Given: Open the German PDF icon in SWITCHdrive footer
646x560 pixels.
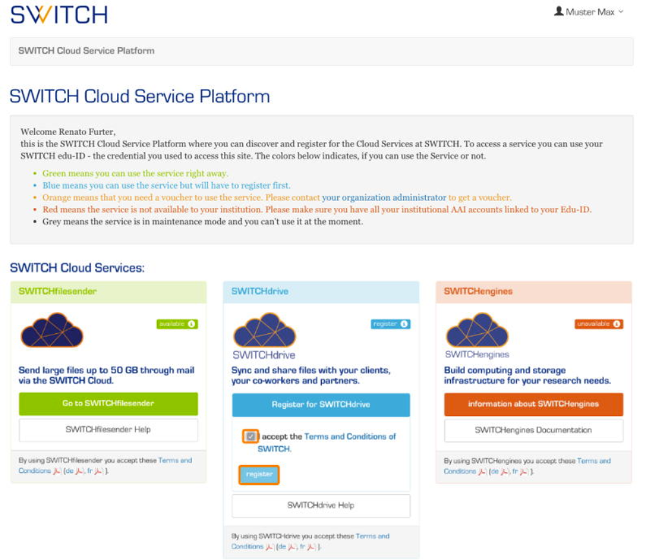Looking at the screenshot, I should pyautogui.click(x=292, y=547).
